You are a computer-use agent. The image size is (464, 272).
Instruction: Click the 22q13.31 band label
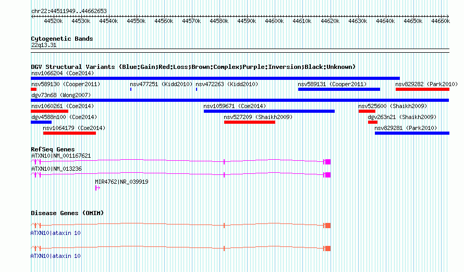(x=44, y=45)
